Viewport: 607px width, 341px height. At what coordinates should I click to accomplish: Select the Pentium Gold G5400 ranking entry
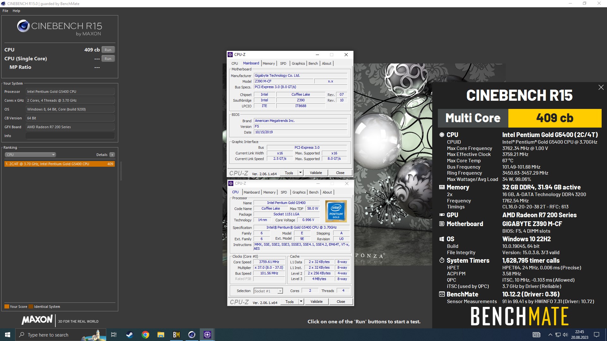(59, 164)
